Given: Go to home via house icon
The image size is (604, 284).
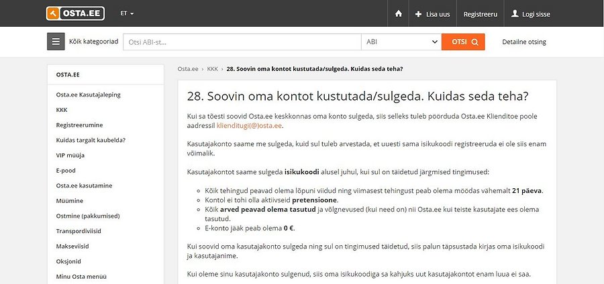Looking at the screenshot, I should [398, 14].
